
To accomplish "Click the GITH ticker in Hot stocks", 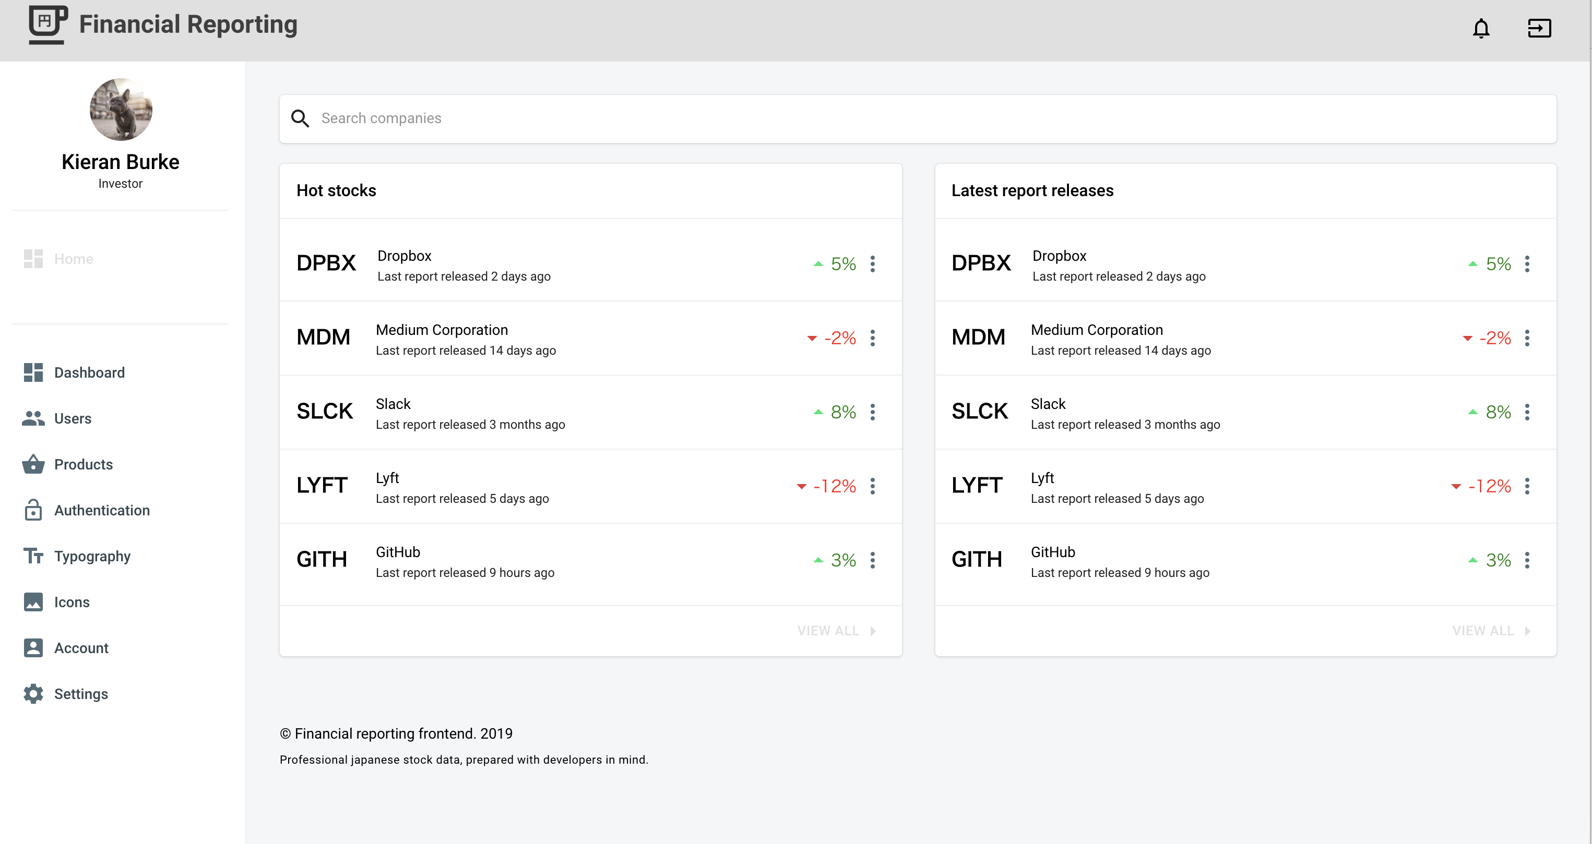I will click(322, 560).
